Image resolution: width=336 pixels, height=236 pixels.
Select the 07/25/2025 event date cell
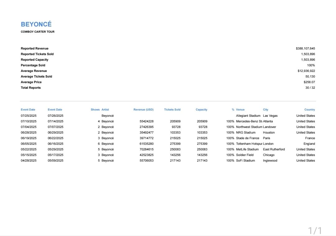29,116
